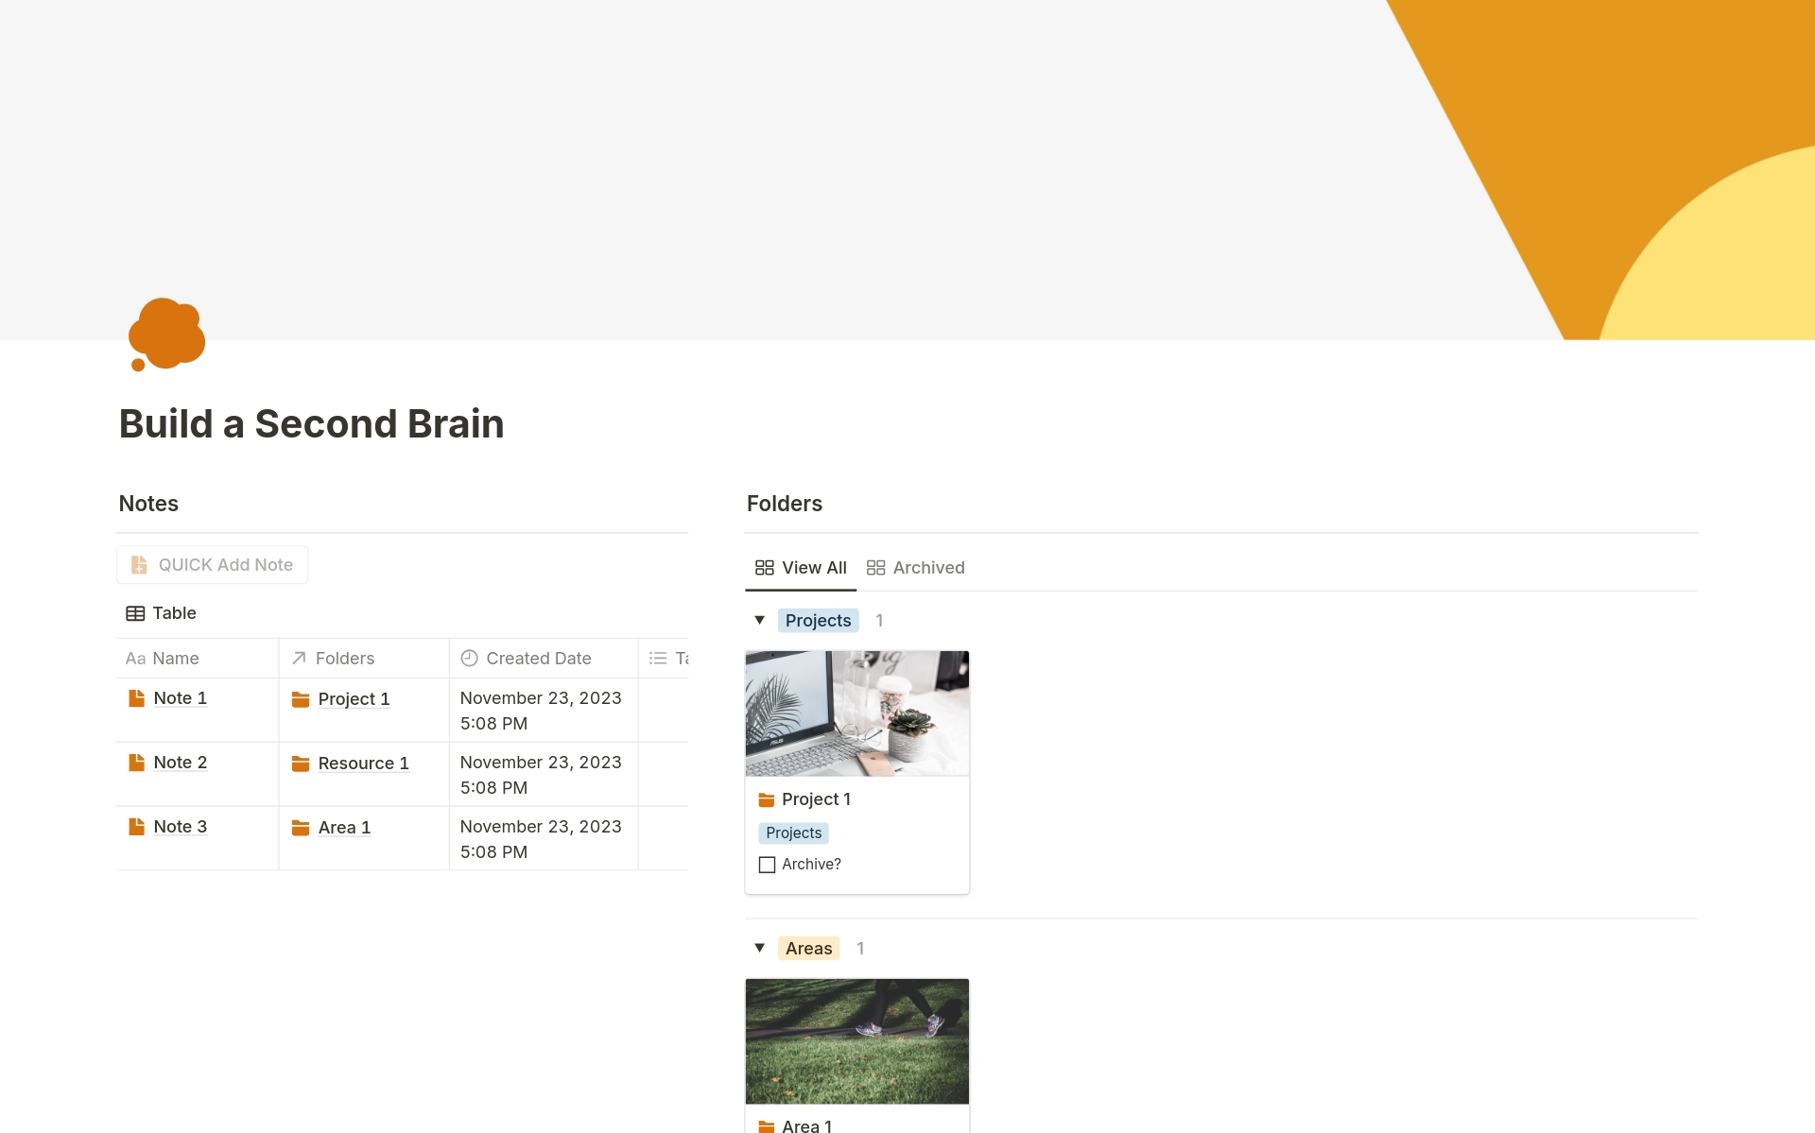Screen dimensions: 1815x1133
Task: Click the Area 1 folder icon in table
Action: pyautogui.click(x=301, y=828)
